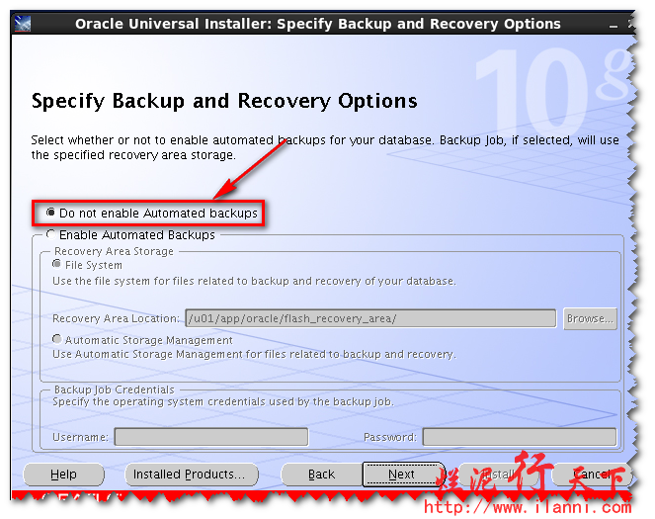Click the Username text field
Image resolution: width=655 pixels, height=519 pixels.
[x=210, y=437]
